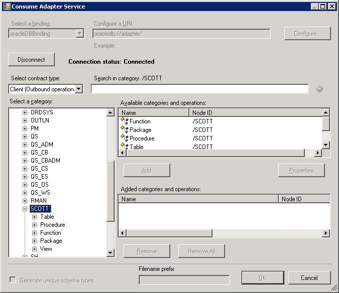The height and width of the screenshot is (293, 339).
Task: Select SCOTT in the category tree
Action: (x=41, y=209)
